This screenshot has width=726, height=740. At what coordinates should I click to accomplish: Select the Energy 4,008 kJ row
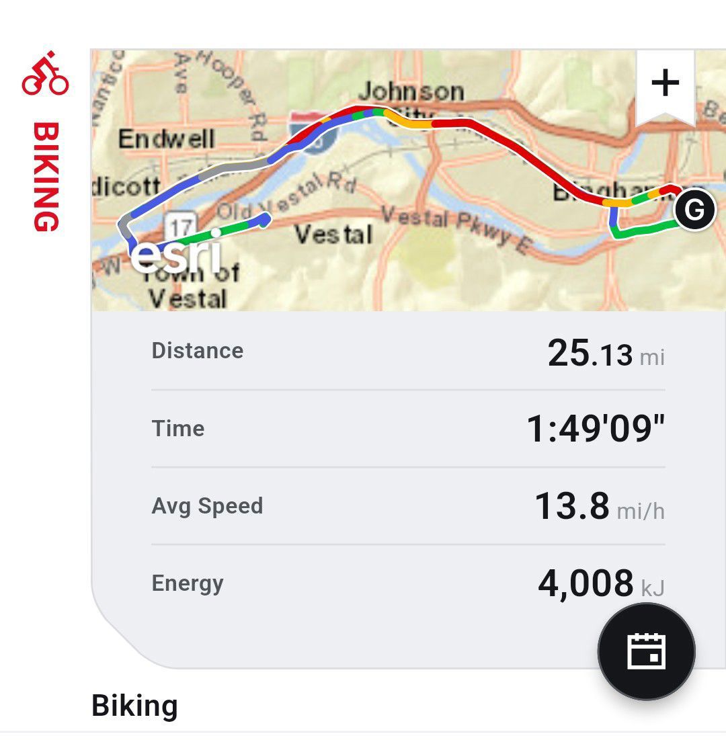(408, 583)
